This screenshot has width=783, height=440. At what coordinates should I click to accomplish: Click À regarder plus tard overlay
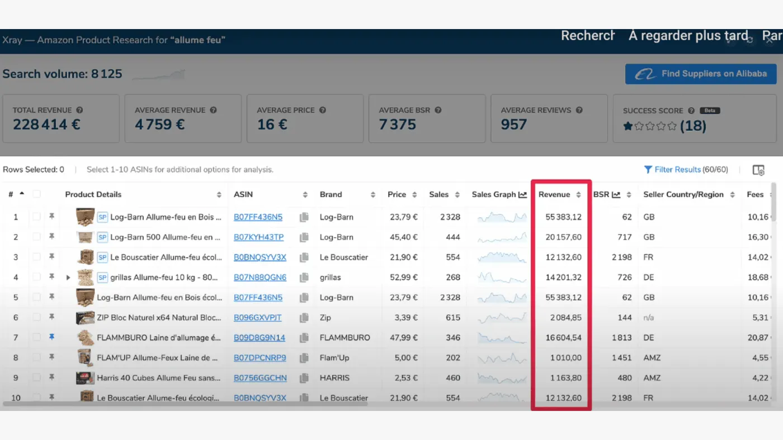tap(688, 36)
